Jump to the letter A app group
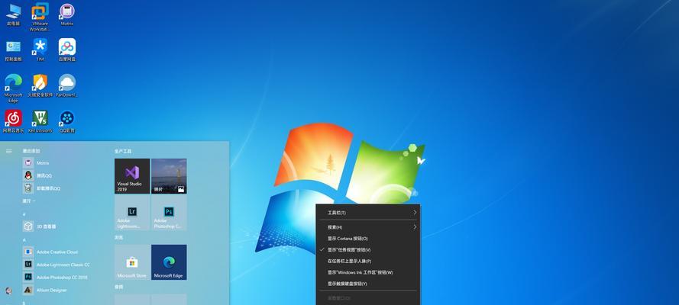This screenshot has width=679, height=305. click(24, 239)
